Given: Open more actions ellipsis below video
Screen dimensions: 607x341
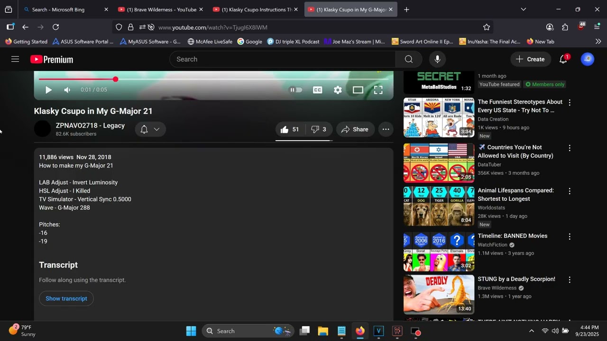Looking at the screenshot, I should 386,129.
